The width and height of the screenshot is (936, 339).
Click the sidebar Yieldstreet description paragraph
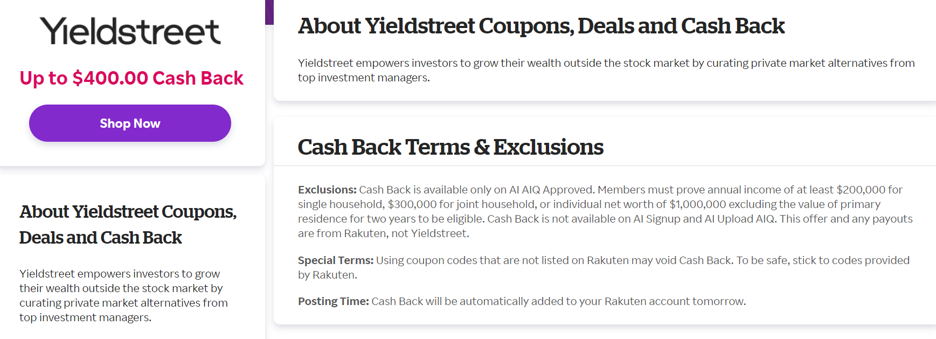(124, 295)
